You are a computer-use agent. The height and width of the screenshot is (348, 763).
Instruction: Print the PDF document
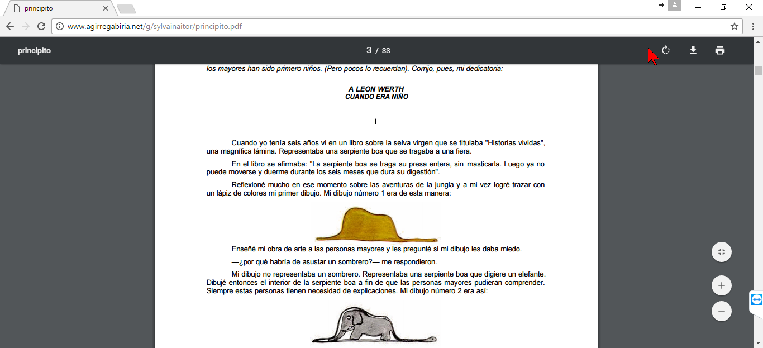(720, 50)
